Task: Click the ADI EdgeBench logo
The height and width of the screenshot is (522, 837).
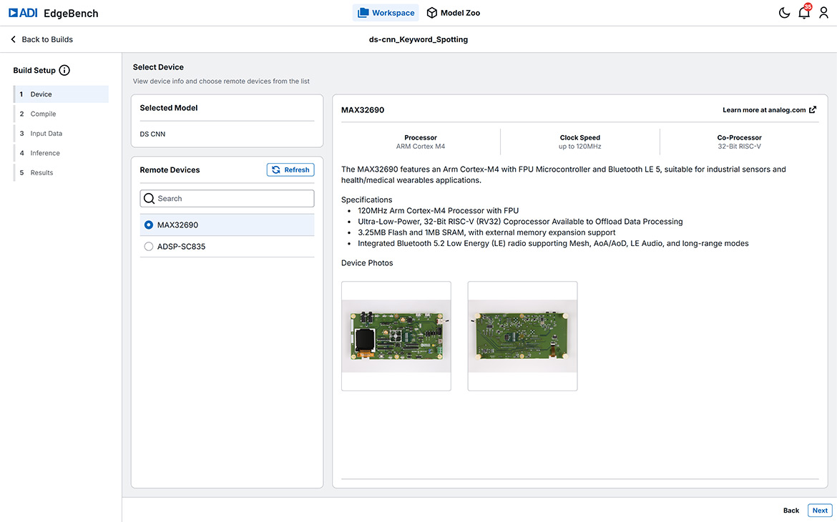Action: pyautogui.click(x=54, y=13)
